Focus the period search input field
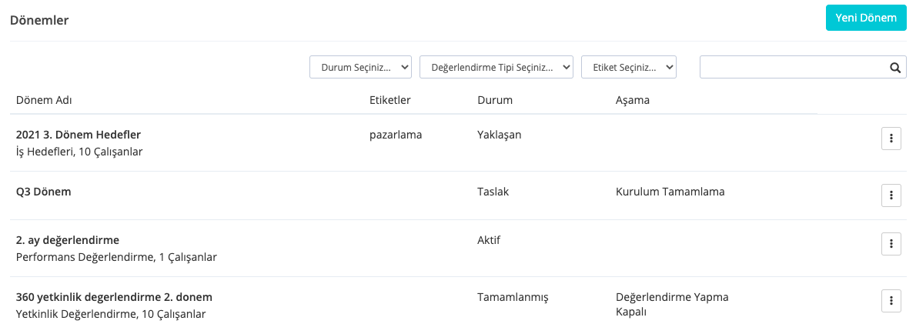 793,68
